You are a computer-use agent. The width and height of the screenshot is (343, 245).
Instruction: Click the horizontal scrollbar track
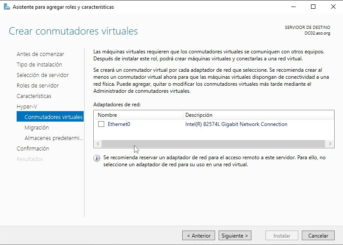[x=214, y=143]
